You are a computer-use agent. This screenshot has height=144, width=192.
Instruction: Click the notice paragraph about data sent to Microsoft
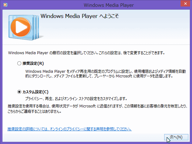tap(96, 109)
